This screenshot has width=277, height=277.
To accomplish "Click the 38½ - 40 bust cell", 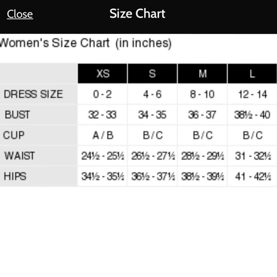I will 252,115.
